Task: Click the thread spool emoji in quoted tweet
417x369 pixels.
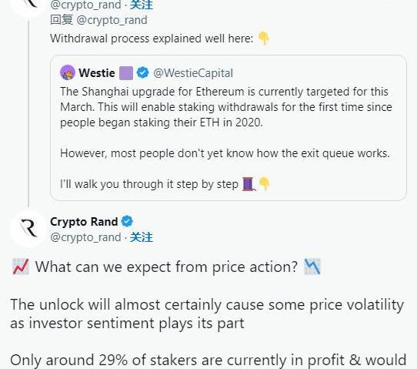Action: pyautogui.click(x=249, y=184)
